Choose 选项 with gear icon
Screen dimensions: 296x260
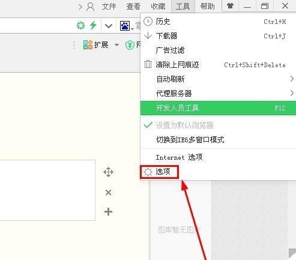coord(160,172)
